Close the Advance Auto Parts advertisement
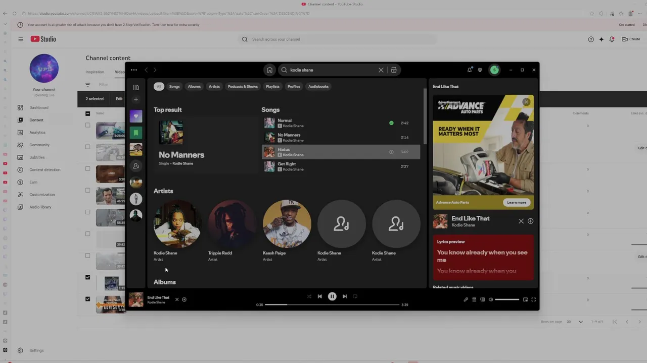Image resolution: width=647 pixels, height=363 pixels. click(x=526, y=102)
